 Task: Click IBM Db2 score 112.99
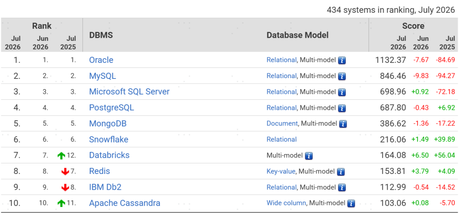(393, 187)
